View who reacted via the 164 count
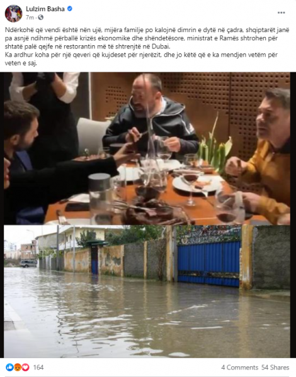Viewport: 296px width, 377px height. (x=38, y=367)
